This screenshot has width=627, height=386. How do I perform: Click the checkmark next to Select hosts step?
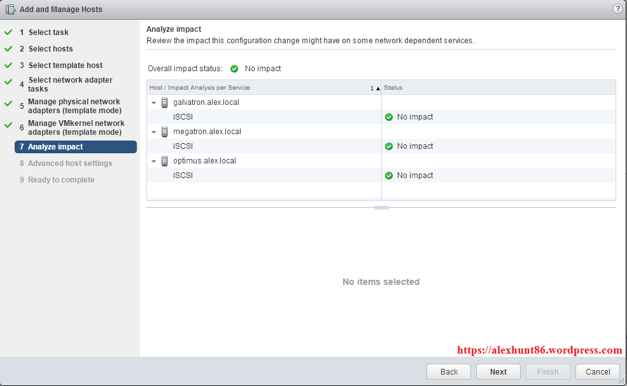click(x=8, y=48)
